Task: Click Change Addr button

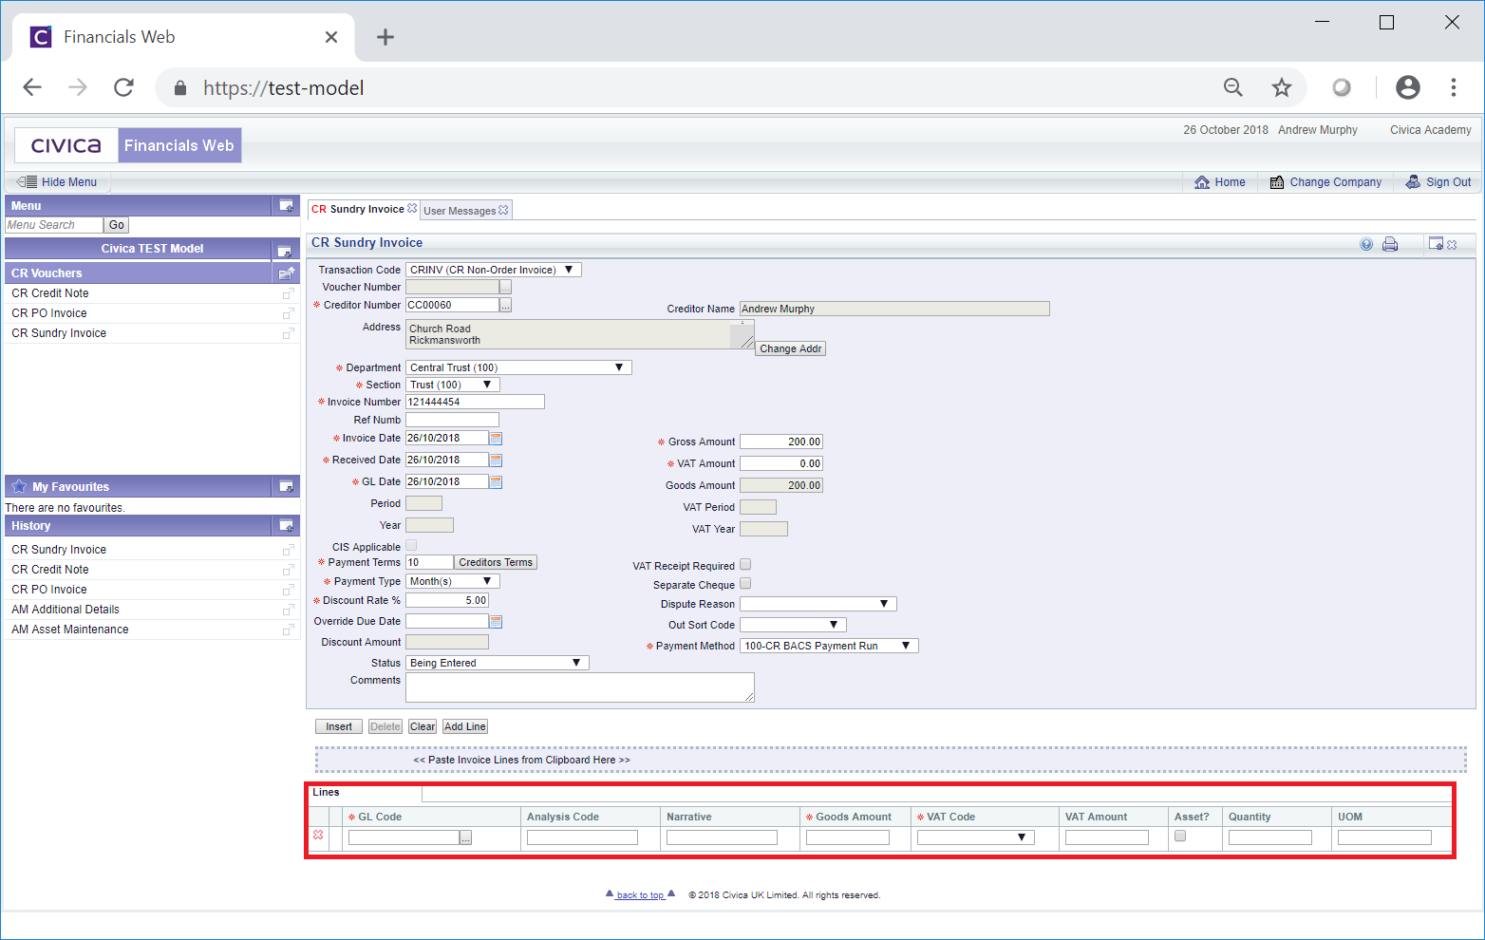Action: click(x=791, y=348)
